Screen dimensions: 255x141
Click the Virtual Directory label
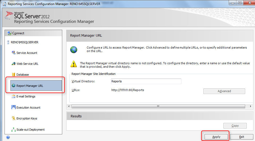(x=83, y=81)
